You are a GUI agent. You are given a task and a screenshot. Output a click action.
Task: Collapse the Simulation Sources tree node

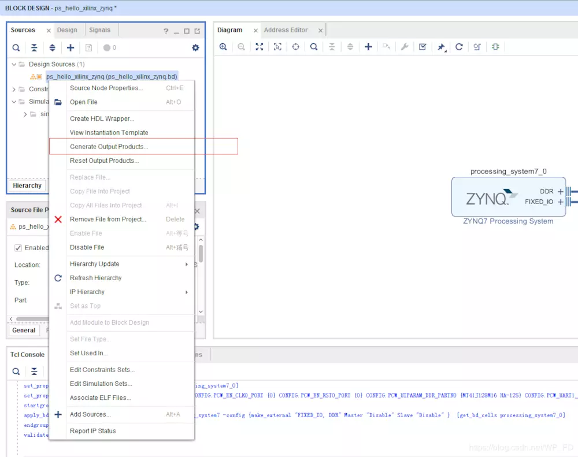(x=14, y=102)
